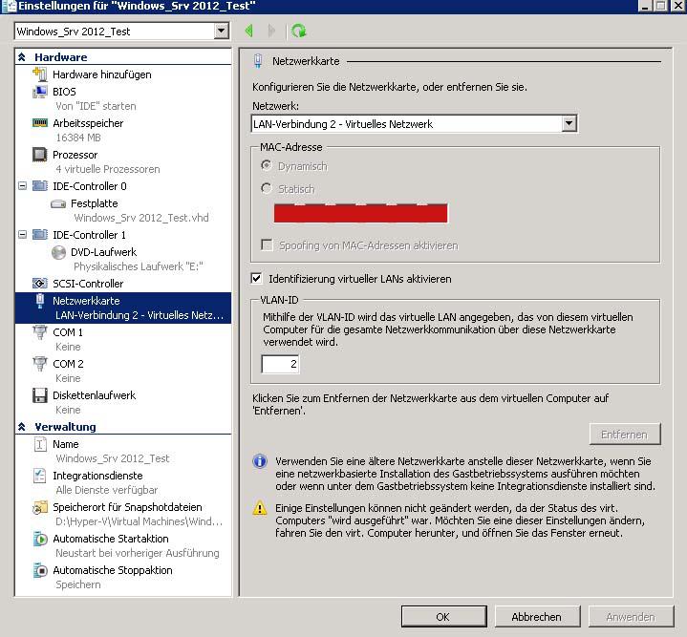687x637 pixels.
Task: Click the Netzwerkkarte header icon in right panel
Action: 258,61
